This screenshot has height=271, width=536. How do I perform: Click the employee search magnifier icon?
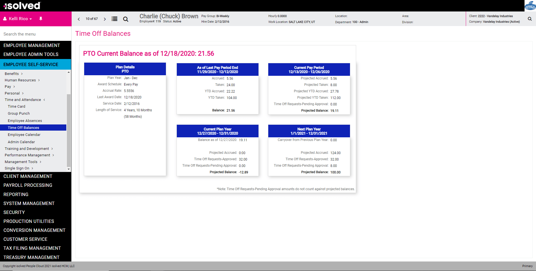(x=125, y=19)
